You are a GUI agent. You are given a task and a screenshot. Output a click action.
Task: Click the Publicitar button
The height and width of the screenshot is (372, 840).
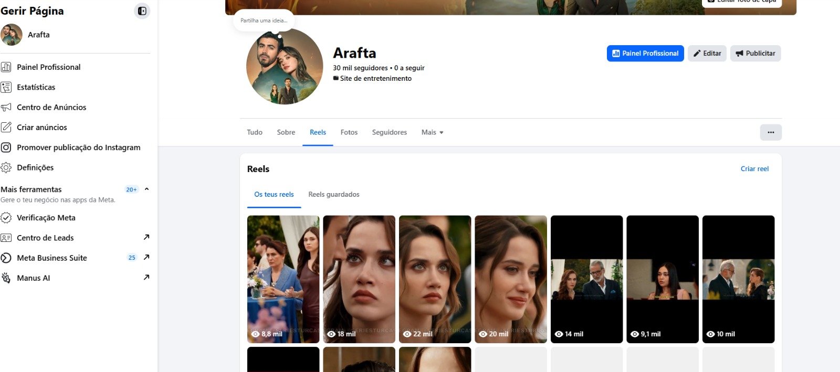click(x=755, y=53)
